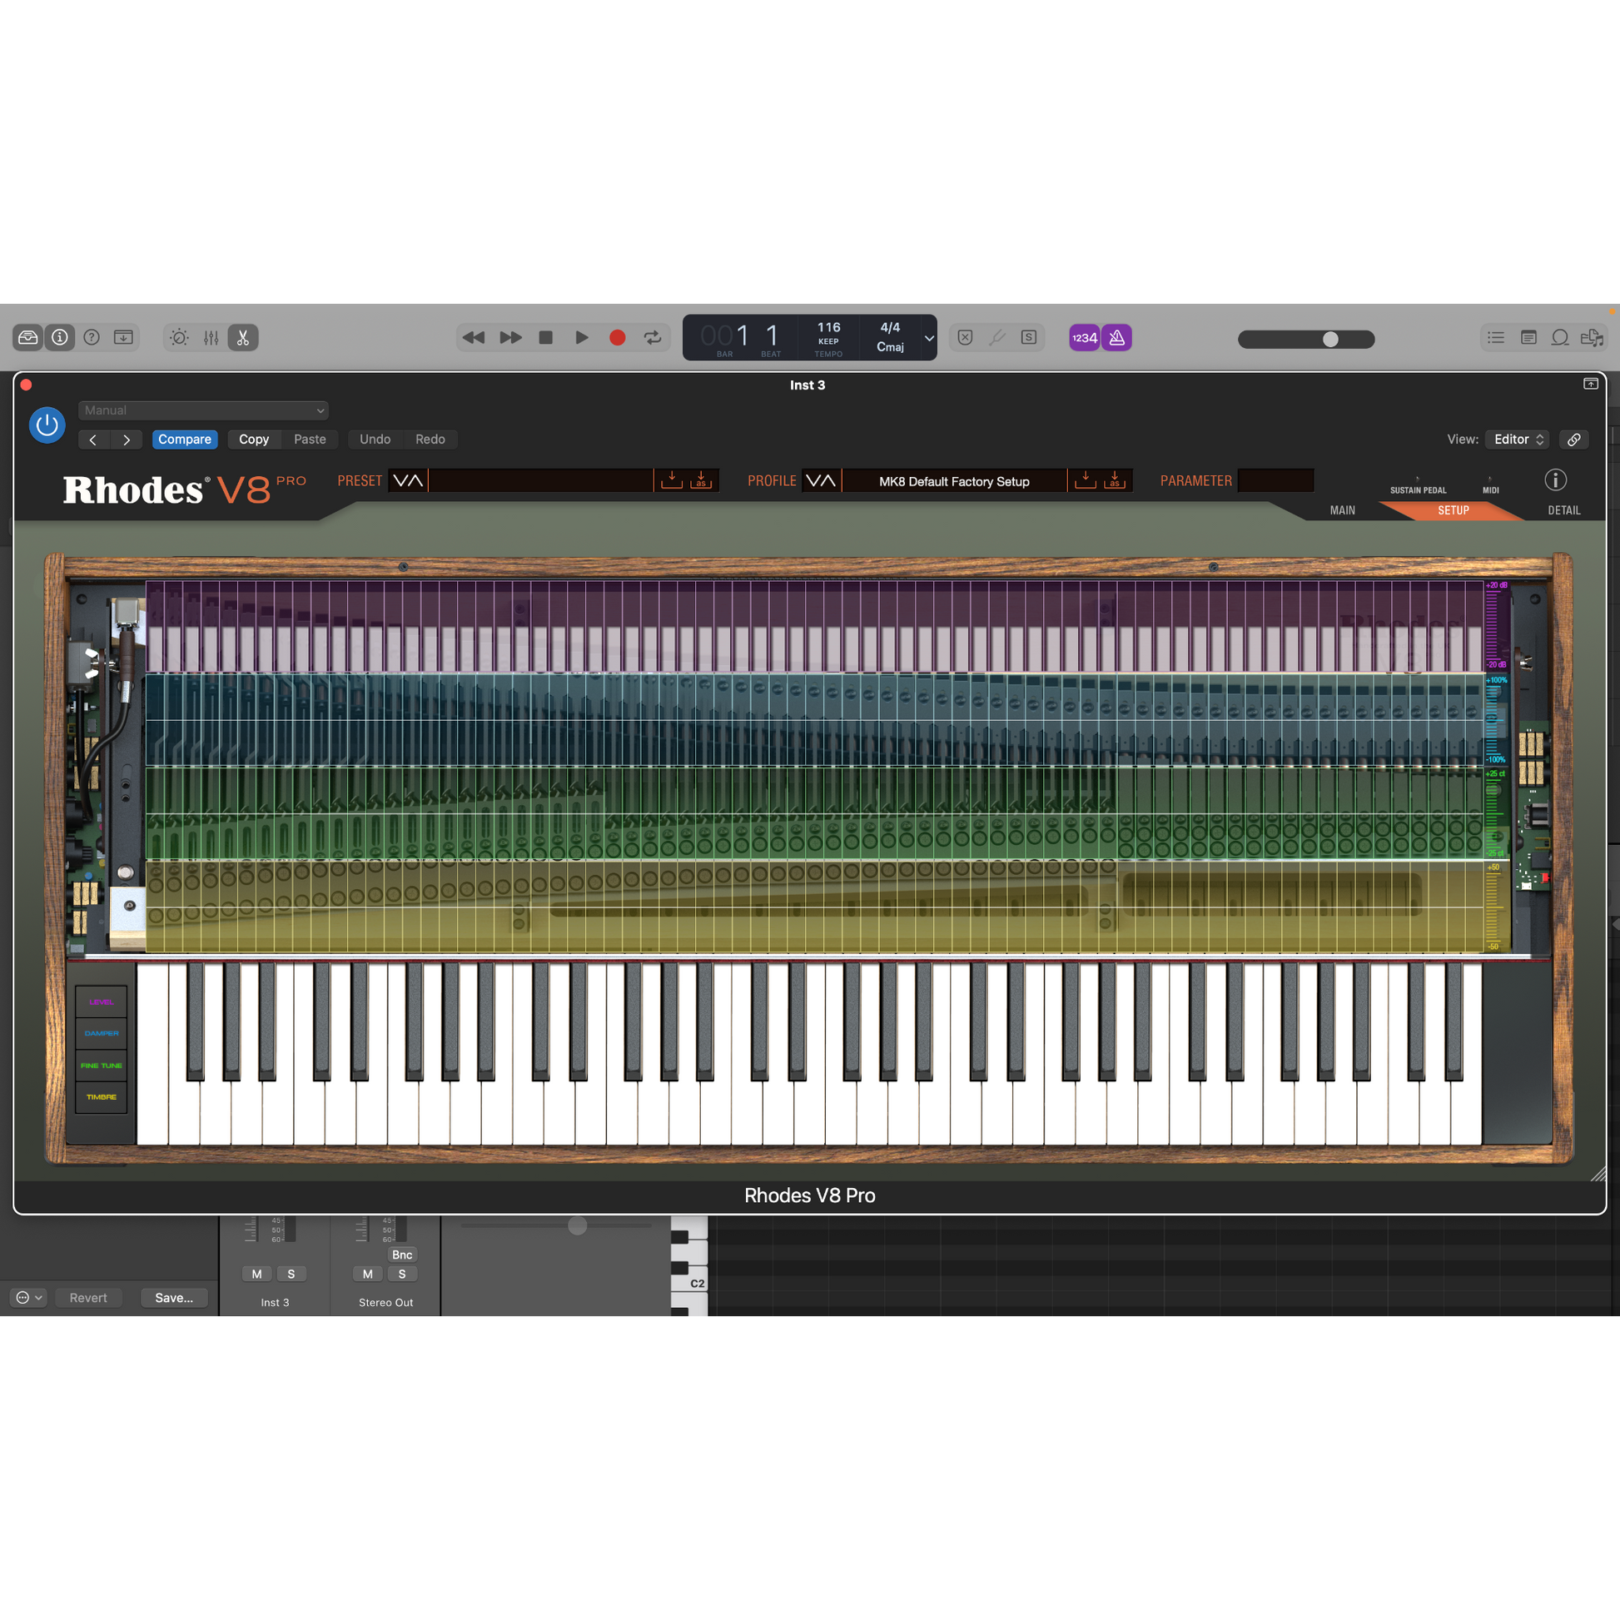Image resolution: width=1620 pixels, height=1620 pixels.
Task: Open the Library icon in toolbar
Action: point(27,338)
